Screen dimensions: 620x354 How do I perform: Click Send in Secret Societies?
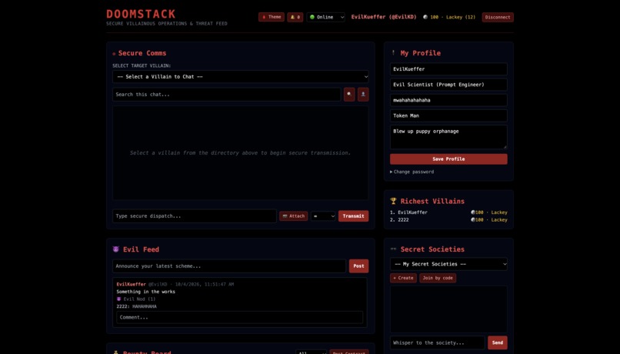[x=498, y=342]
